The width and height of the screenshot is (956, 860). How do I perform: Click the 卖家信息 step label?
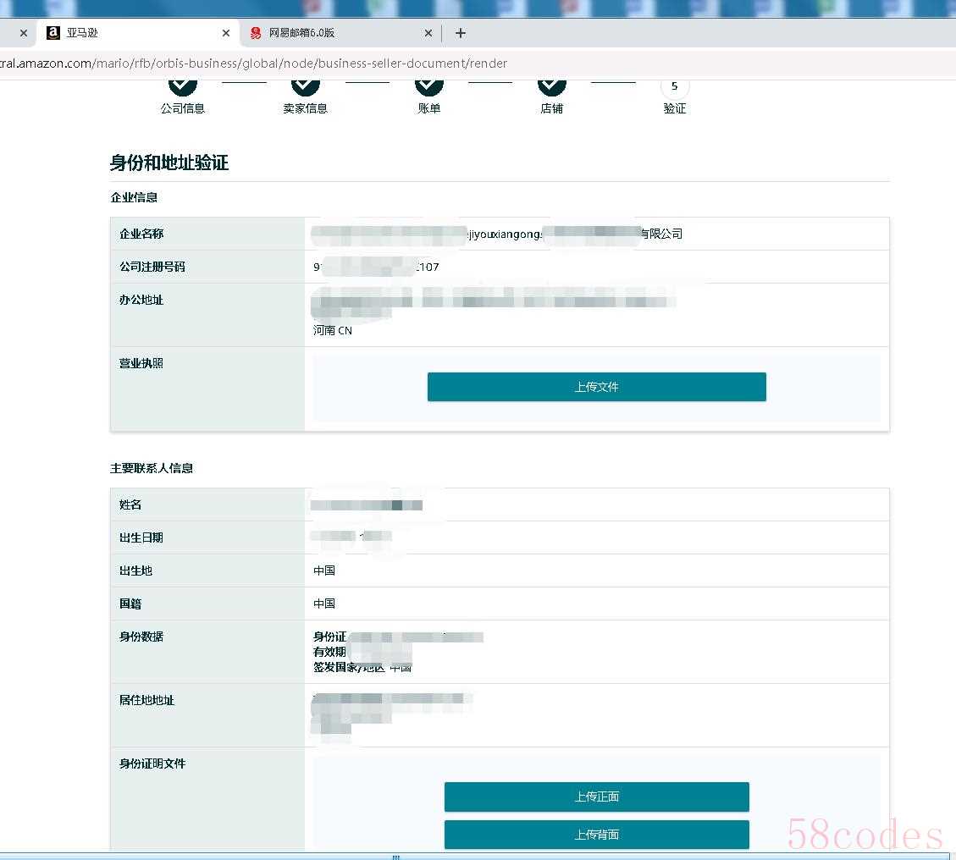click(306, 108)
